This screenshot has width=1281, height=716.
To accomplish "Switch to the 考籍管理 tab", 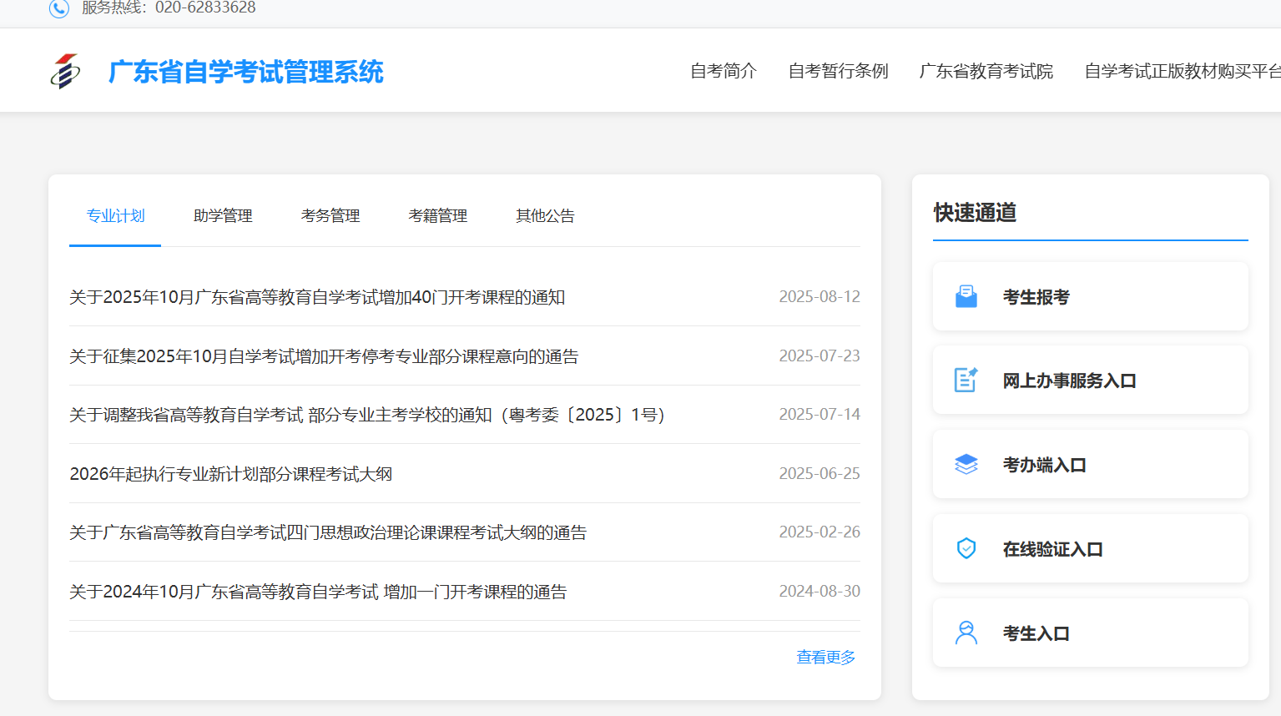I will click(437, 215).
